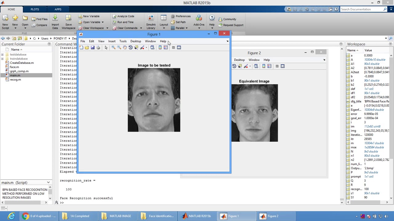The width and height of the screenshot is (394, 221).
Task: Open File menu in Figure 1
Action: (83, 41)
